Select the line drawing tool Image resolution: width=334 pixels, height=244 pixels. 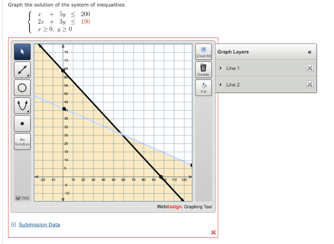22,69
